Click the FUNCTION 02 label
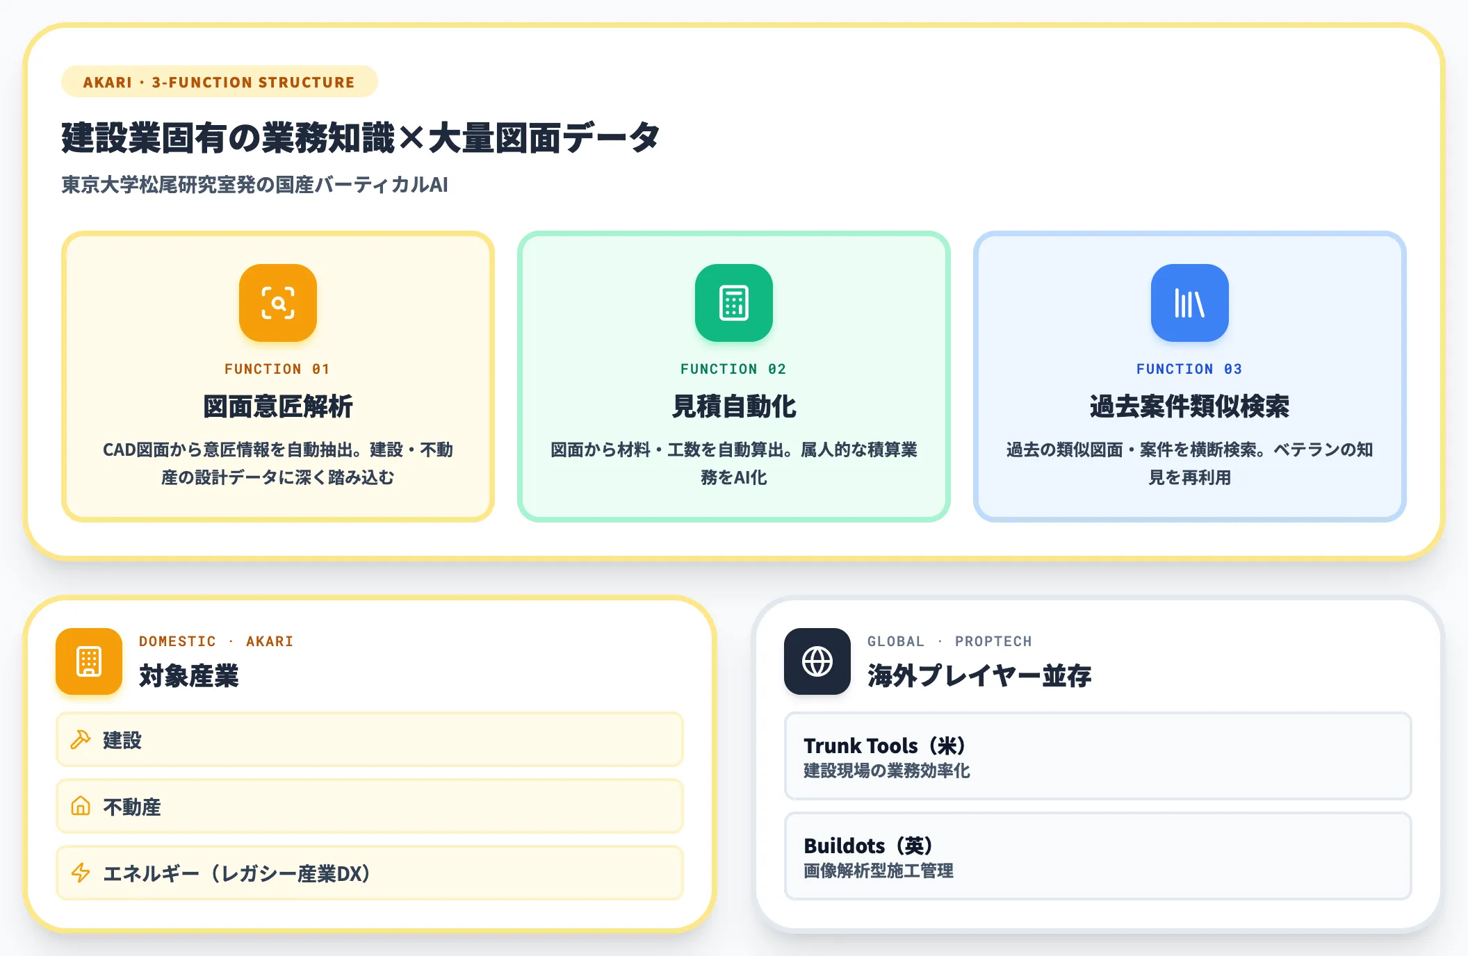Image resolution: width=1468 pixels, height=956 pixels. pos(733,369)
